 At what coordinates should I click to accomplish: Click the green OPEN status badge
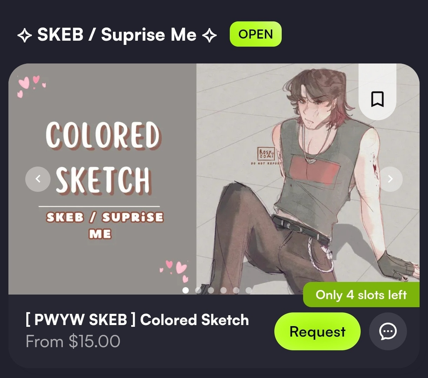click(x=255, y=34)
